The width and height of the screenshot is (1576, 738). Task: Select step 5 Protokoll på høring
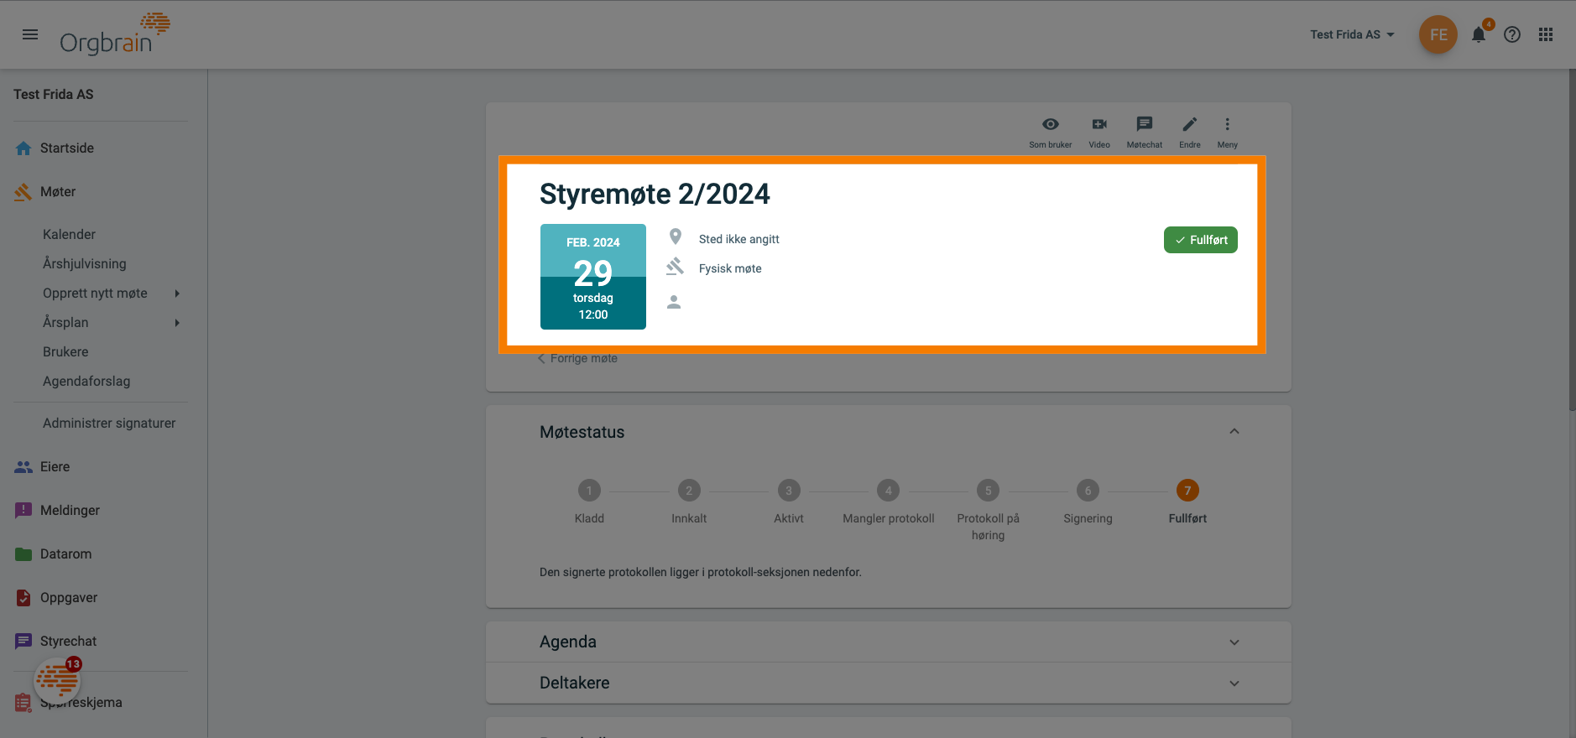pyautogui.click(x=988, y=491)
